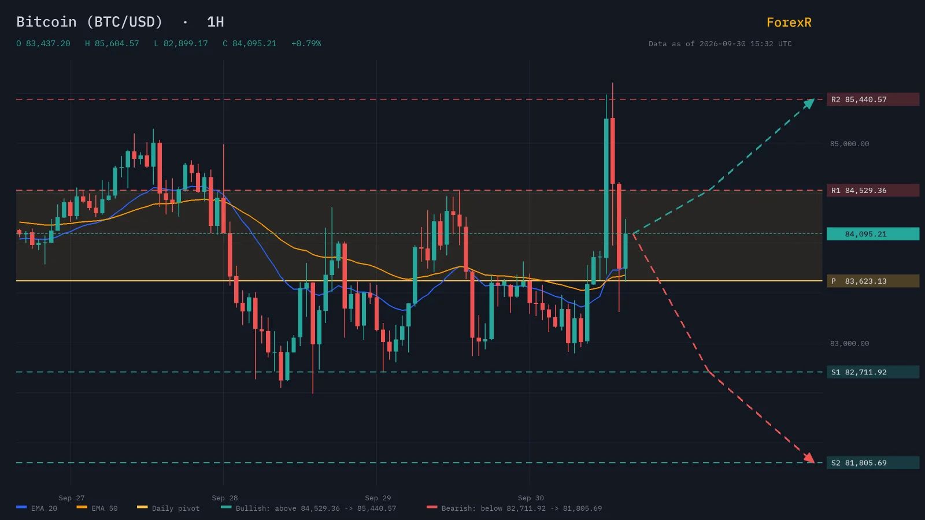Click the teal bullish arrowhead near R2
This screenshot has width=925, height=520.
(809, 103)
